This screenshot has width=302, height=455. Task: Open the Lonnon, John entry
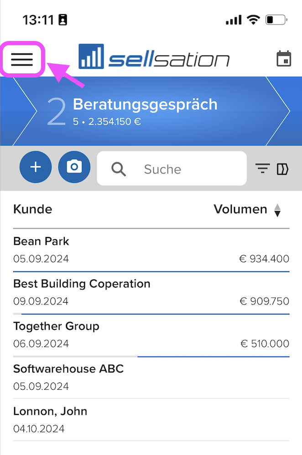pos(151,420)
